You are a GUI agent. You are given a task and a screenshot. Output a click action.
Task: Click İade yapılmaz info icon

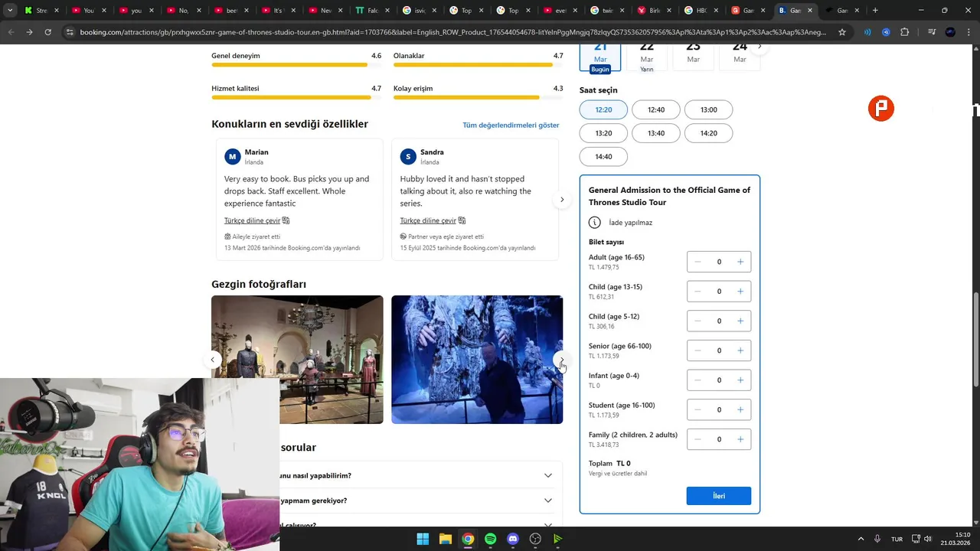coord(595,223)
